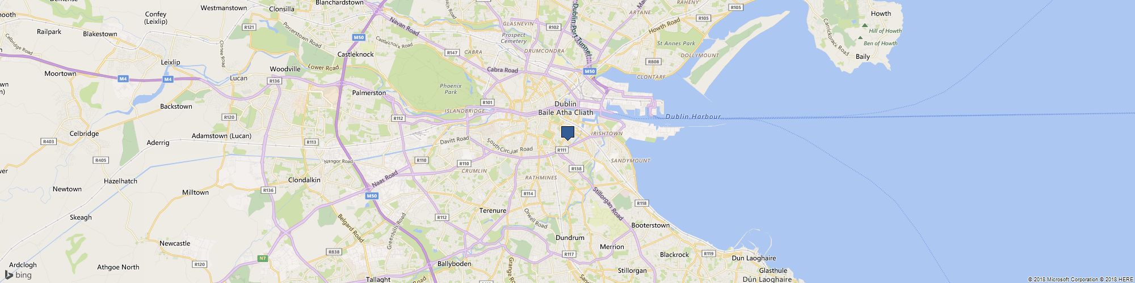Click the Hill of Howth peak marker
The height and width of the screenshot is (283, 1135).
[x=864, y=25]
